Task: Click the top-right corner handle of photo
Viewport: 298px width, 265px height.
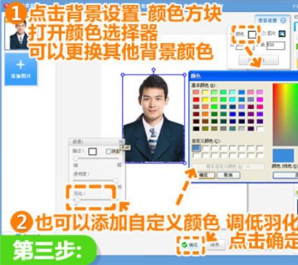Action: click(184, 74)
